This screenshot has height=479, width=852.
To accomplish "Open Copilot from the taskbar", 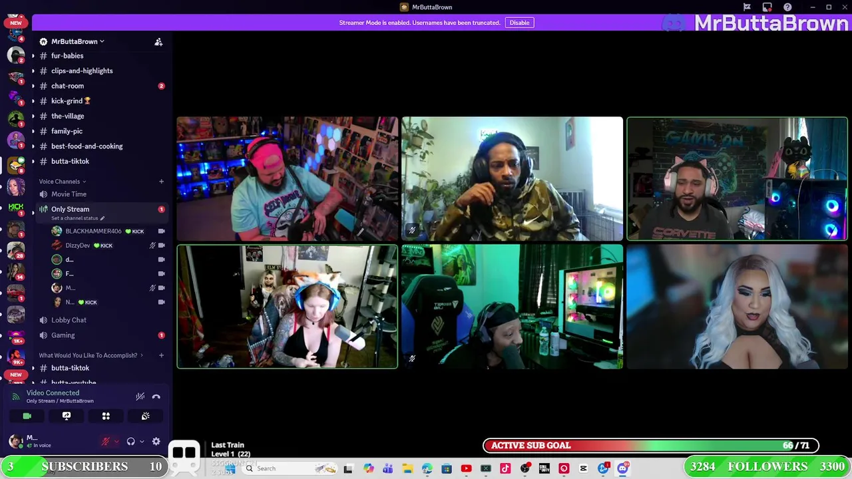I will click(368, 469).
